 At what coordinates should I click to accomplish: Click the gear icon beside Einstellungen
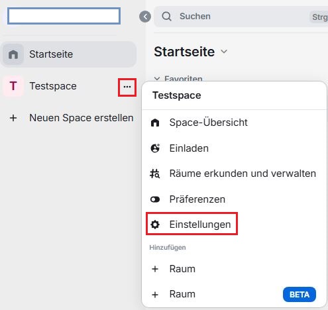pos(155,225)
